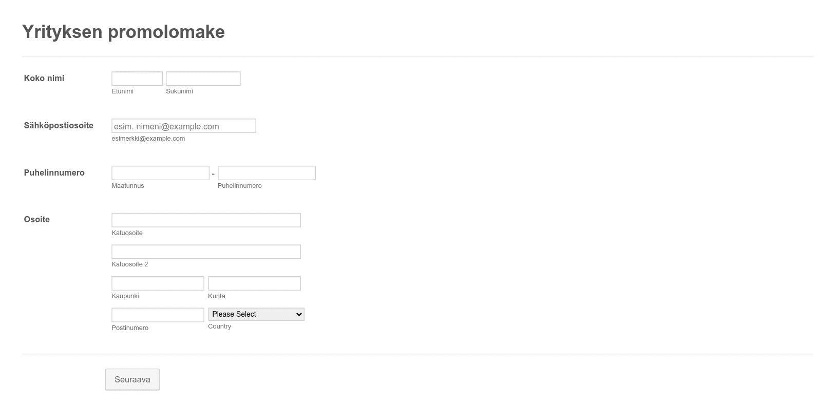Click the esimerkki@example.com hint text
This screenshot has height=405, width=836.
click(148, 139)
